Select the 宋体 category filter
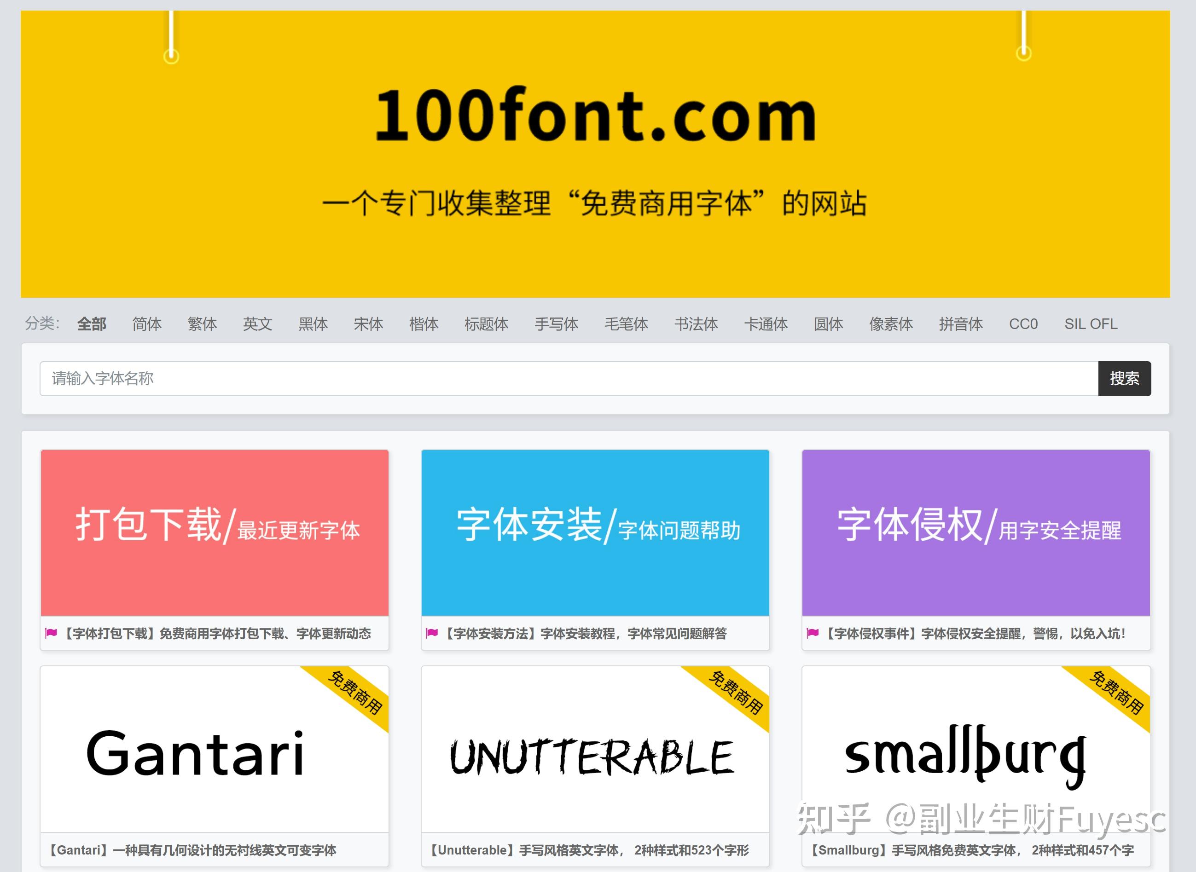 point(369,323)
